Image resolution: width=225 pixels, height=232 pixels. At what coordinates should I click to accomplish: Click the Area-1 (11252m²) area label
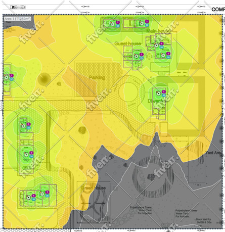(18, 19)
